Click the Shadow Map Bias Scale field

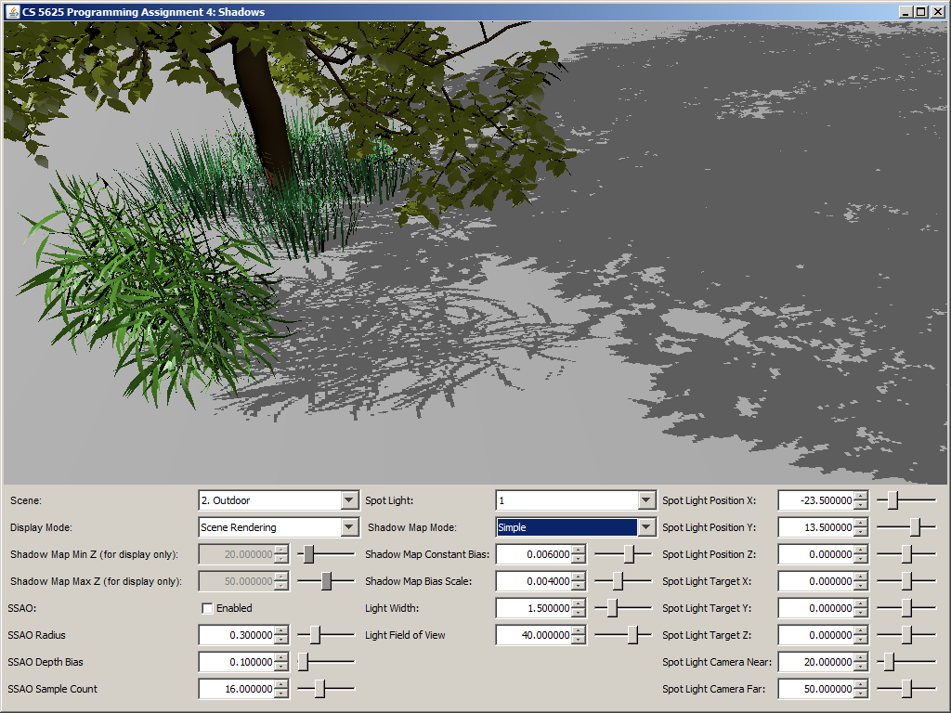533,582
